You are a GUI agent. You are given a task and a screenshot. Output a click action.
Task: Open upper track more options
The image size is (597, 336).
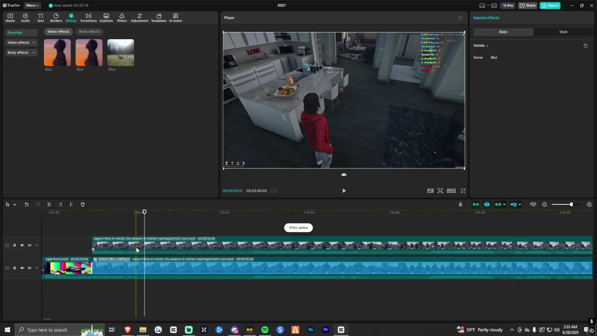(37, 245)
